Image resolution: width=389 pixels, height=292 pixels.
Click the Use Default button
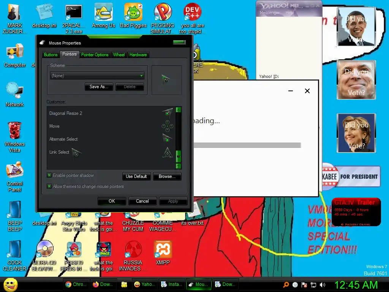click(136, 176)
